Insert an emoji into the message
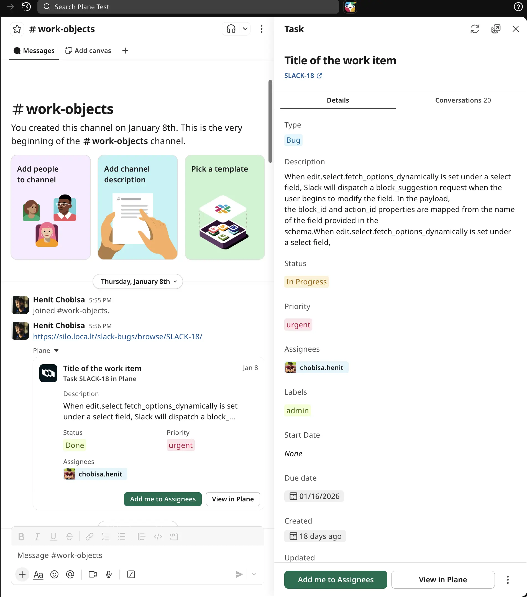Viewport: 527px width, 597px height. point(54,574)
